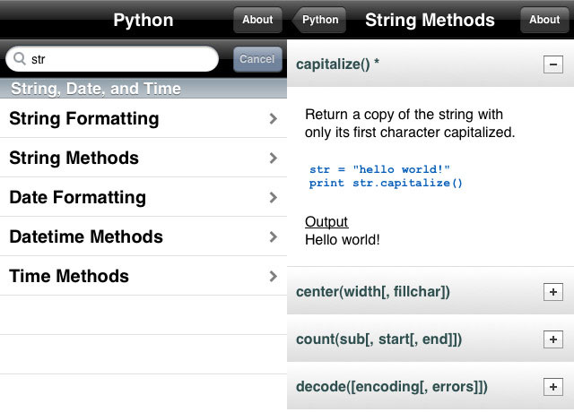Open Date Formatting chevron arrow
The height and width of the screenshot is (412, 574).
273,197
